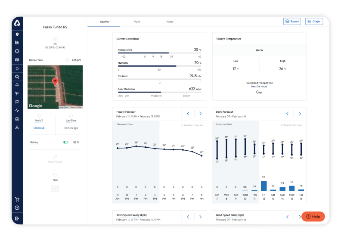Open device link C005048
341x242 pixels.
pos(39,128)
